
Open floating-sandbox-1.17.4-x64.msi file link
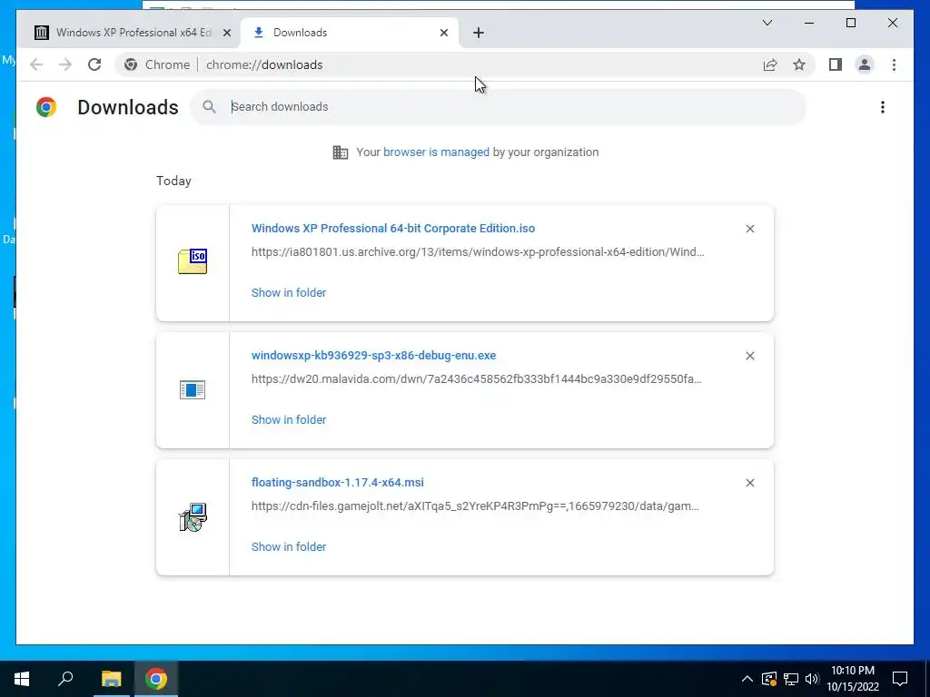338,483
